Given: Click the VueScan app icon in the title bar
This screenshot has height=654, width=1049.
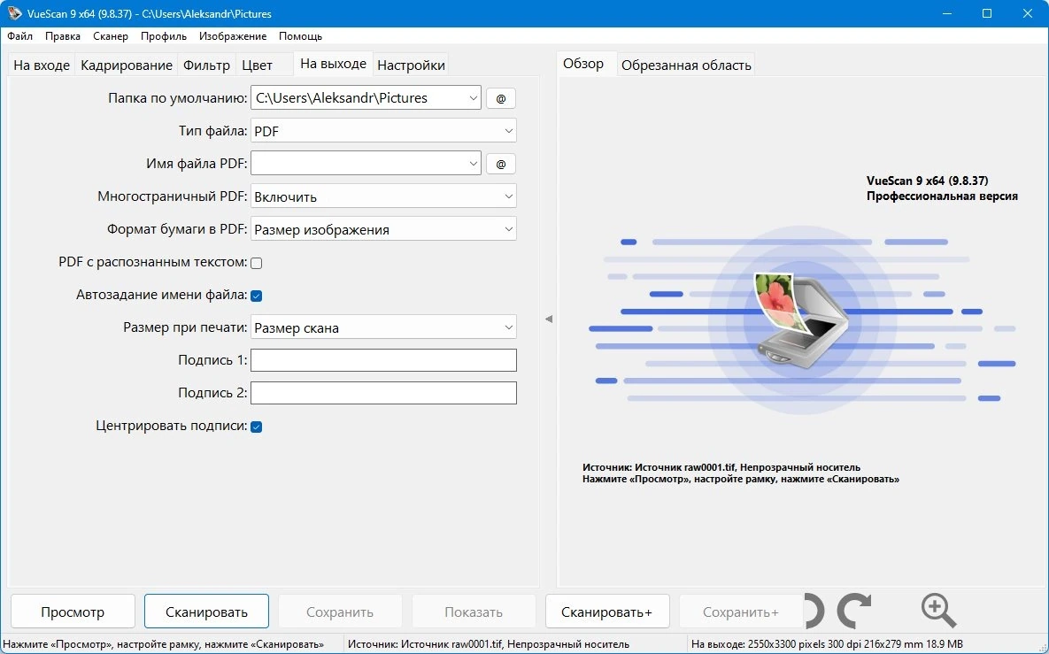Looking at the screenshot, I should click(x=14, y=13).
